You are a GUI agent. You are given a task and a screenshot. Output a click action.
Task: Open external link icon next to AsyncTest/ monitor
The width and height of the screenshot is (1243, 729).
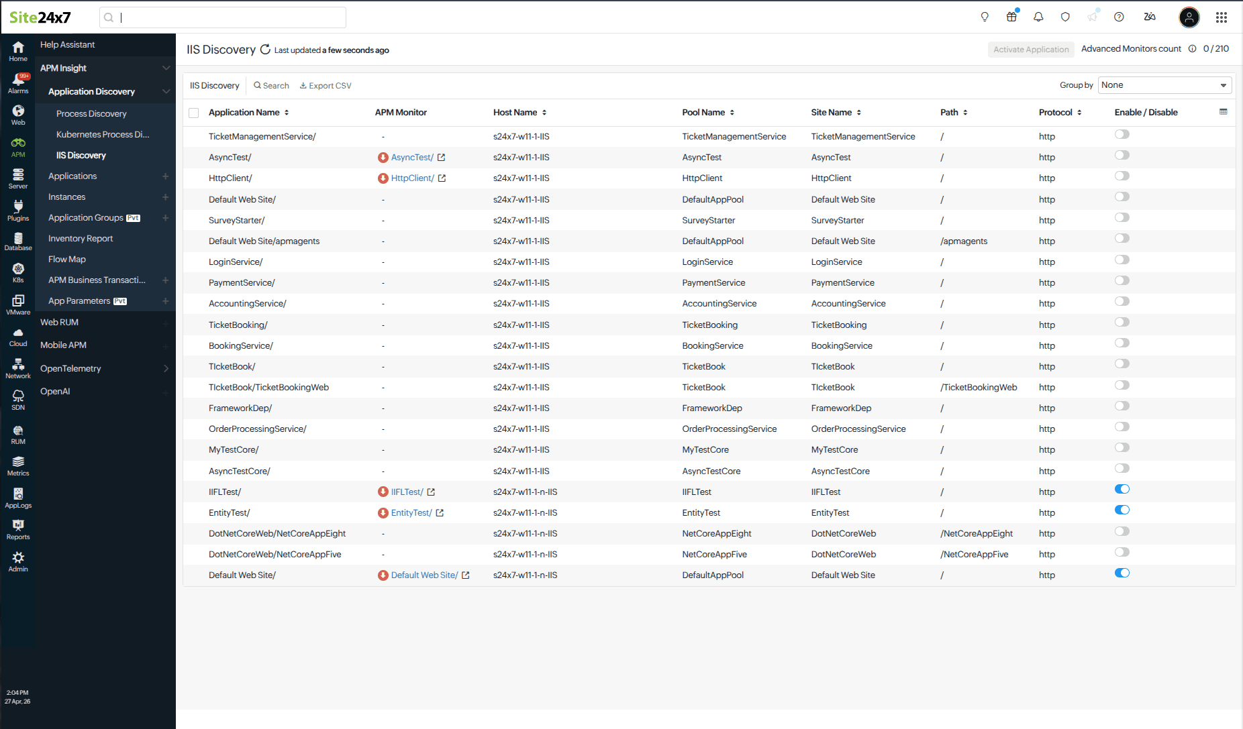441,158
